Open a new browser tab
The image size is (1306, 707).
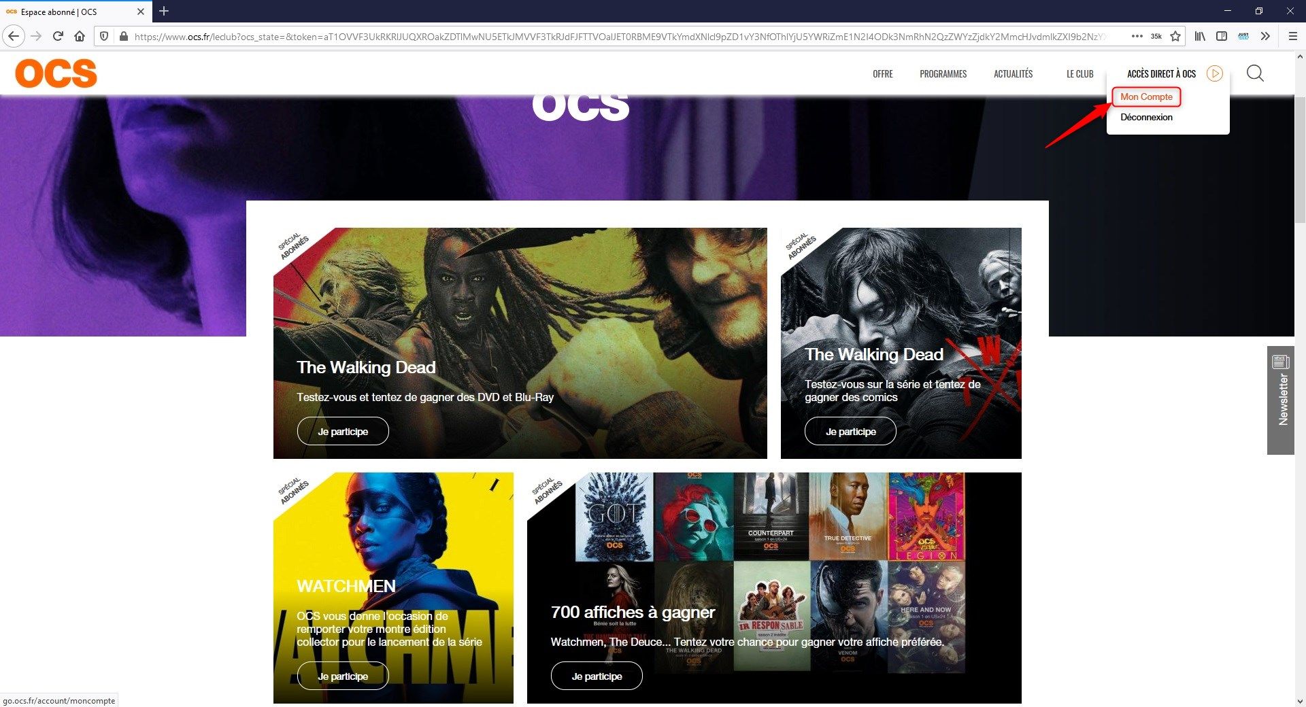(x=163, y=11)
